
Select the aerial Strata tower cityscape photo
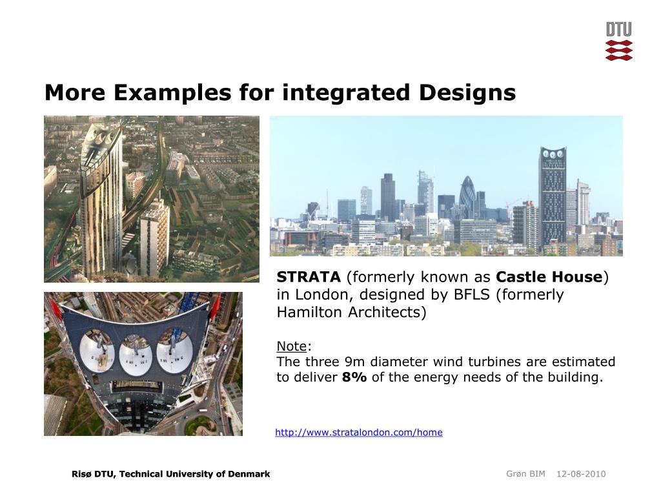pos(152,199)
